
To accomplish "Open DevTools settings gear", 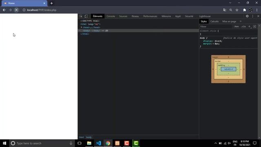I will 247,16.
